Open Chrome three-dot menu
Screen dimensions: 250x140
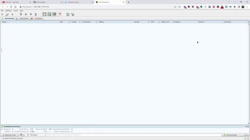247,7
